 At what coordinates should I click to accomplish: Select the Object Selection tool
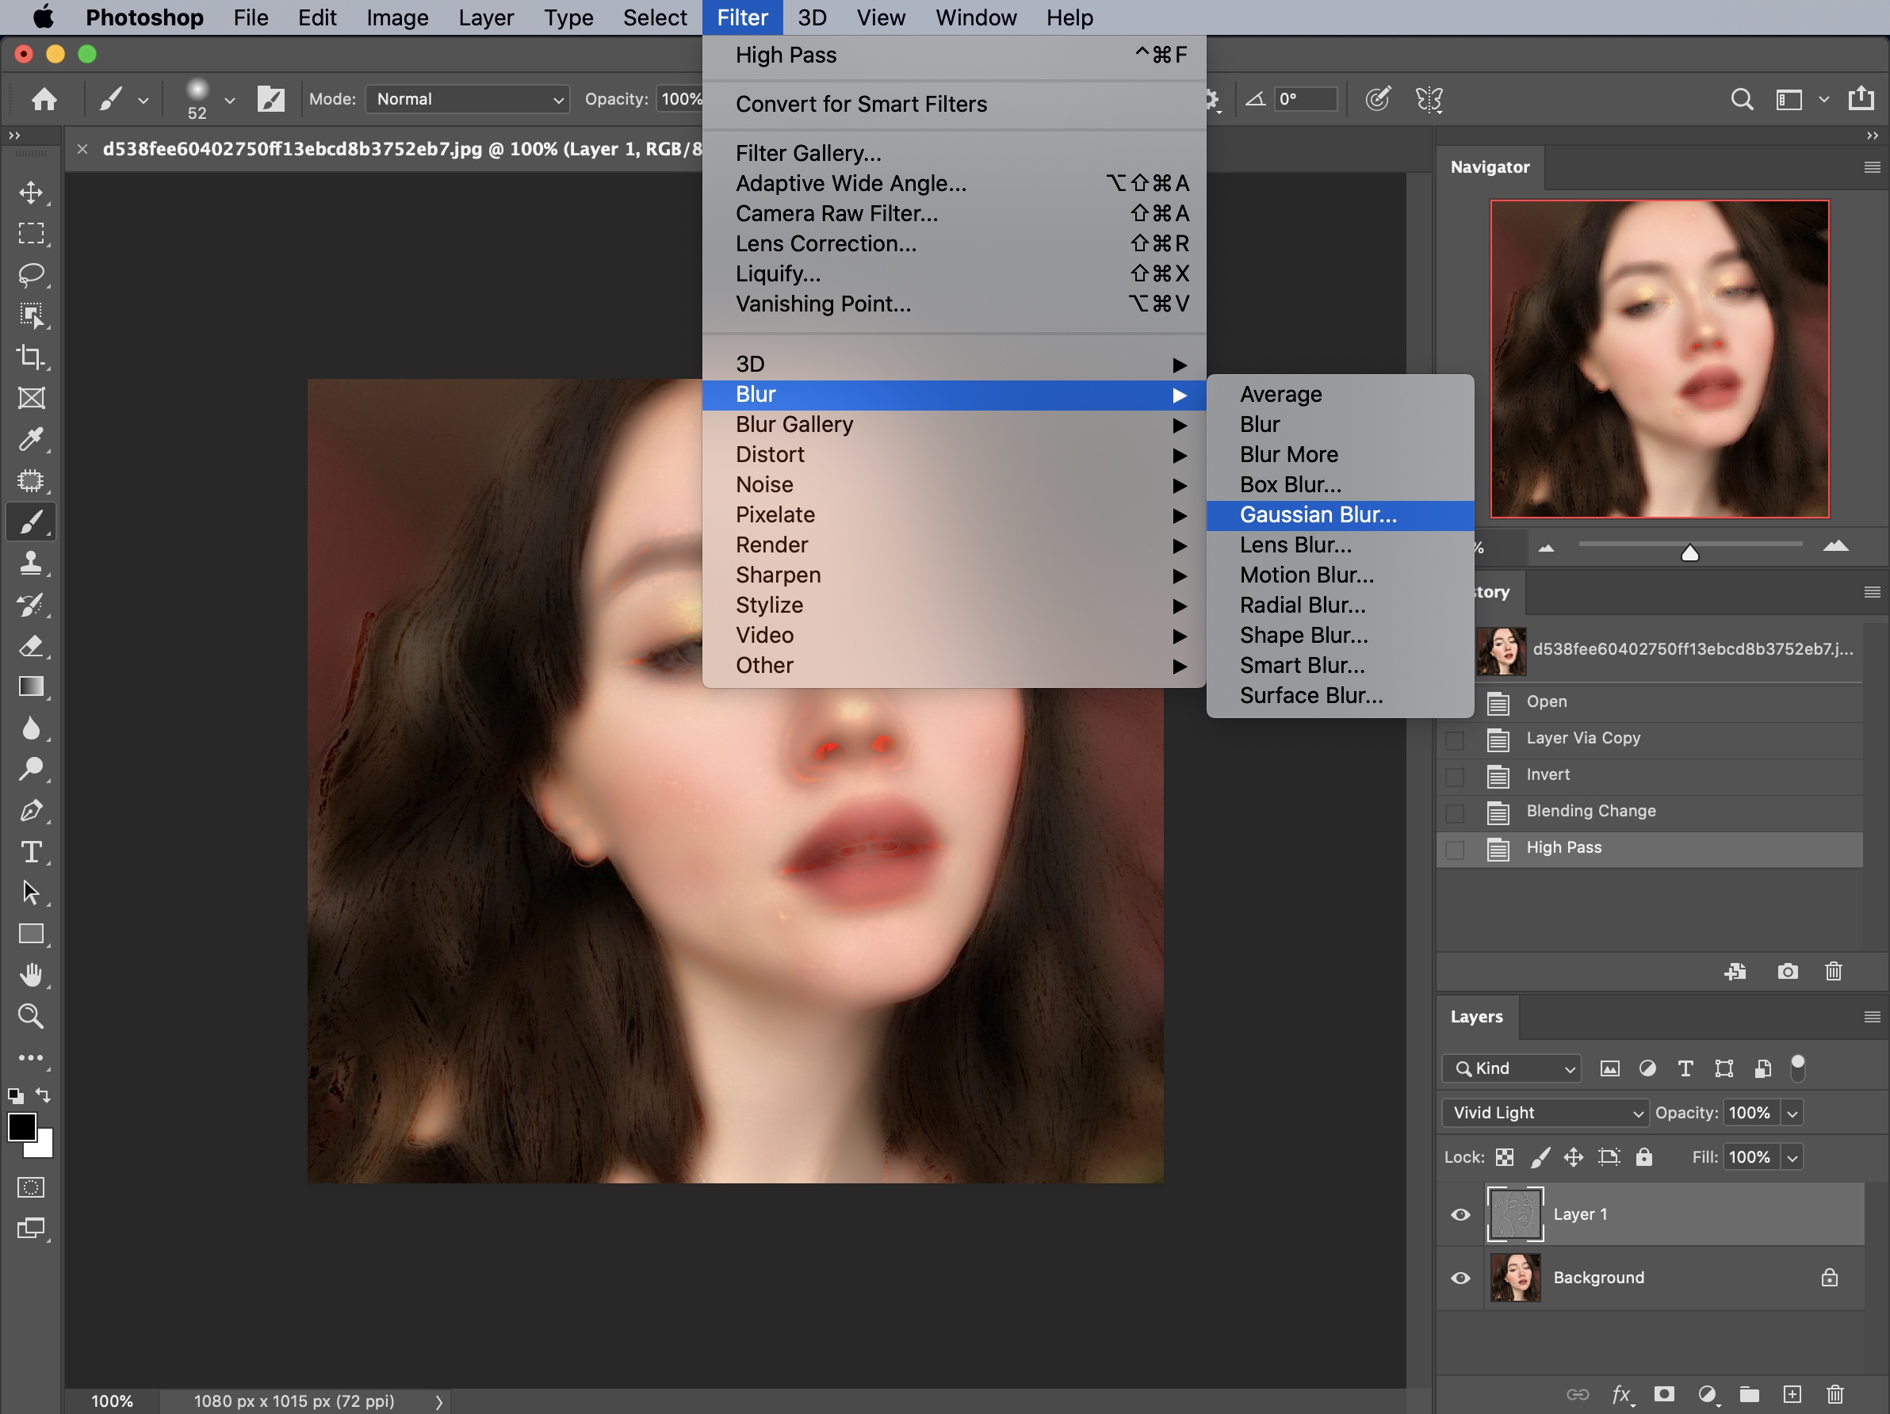coord(32,316)
